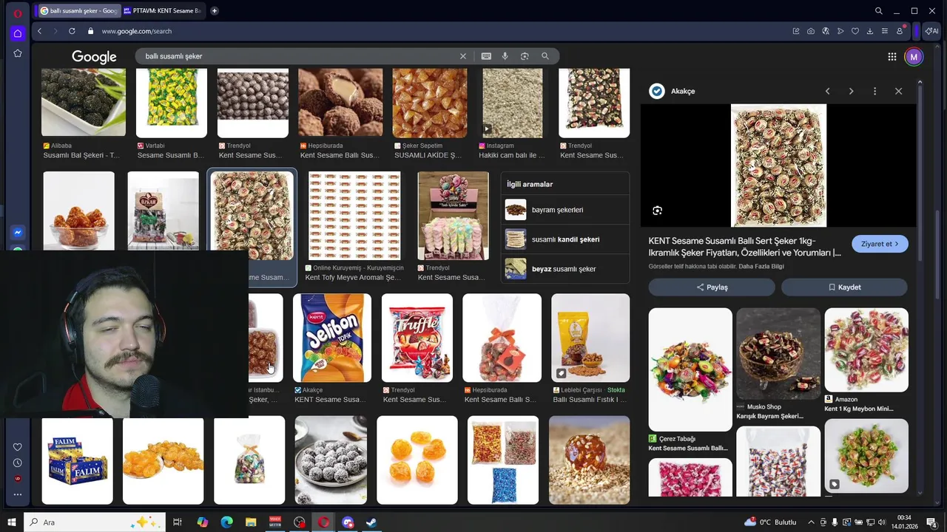Add page to bookmarks heart icon
This screenshot has width=947, height=532.
click(855, 31)
